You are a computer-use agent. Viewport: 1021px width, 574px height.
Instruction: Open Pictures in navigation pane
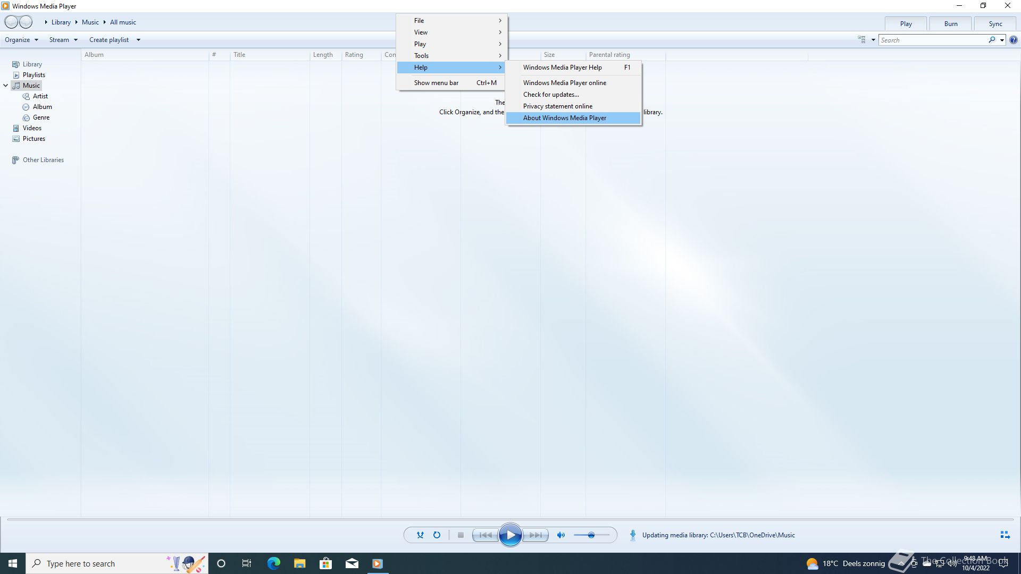(x=34, y=139)
